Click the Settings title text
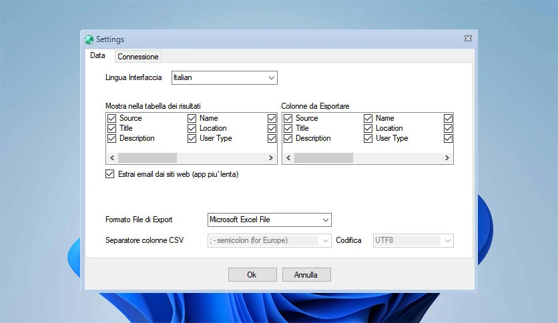The height and width of the screenshot is (323, 558). click(110, 39)
